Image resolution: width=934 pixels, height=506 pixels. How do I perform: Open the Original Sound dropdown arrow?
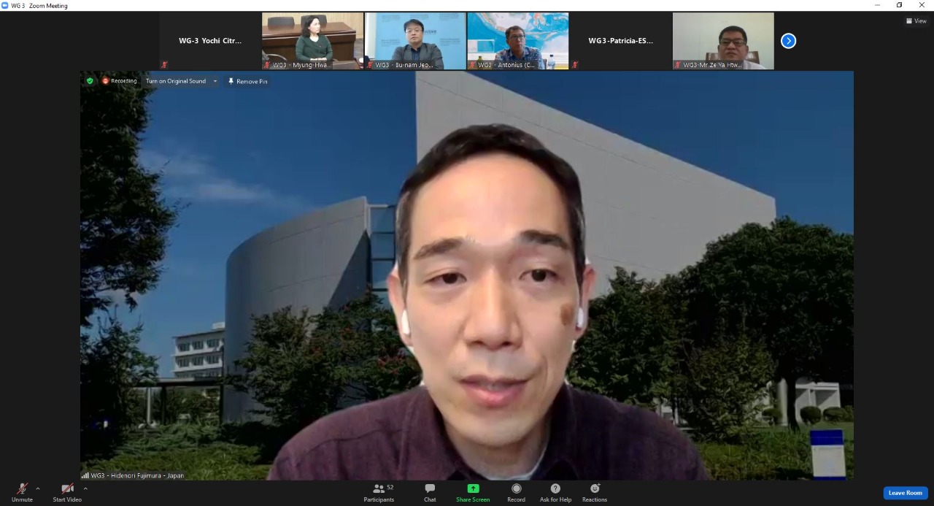click(215, 81)
